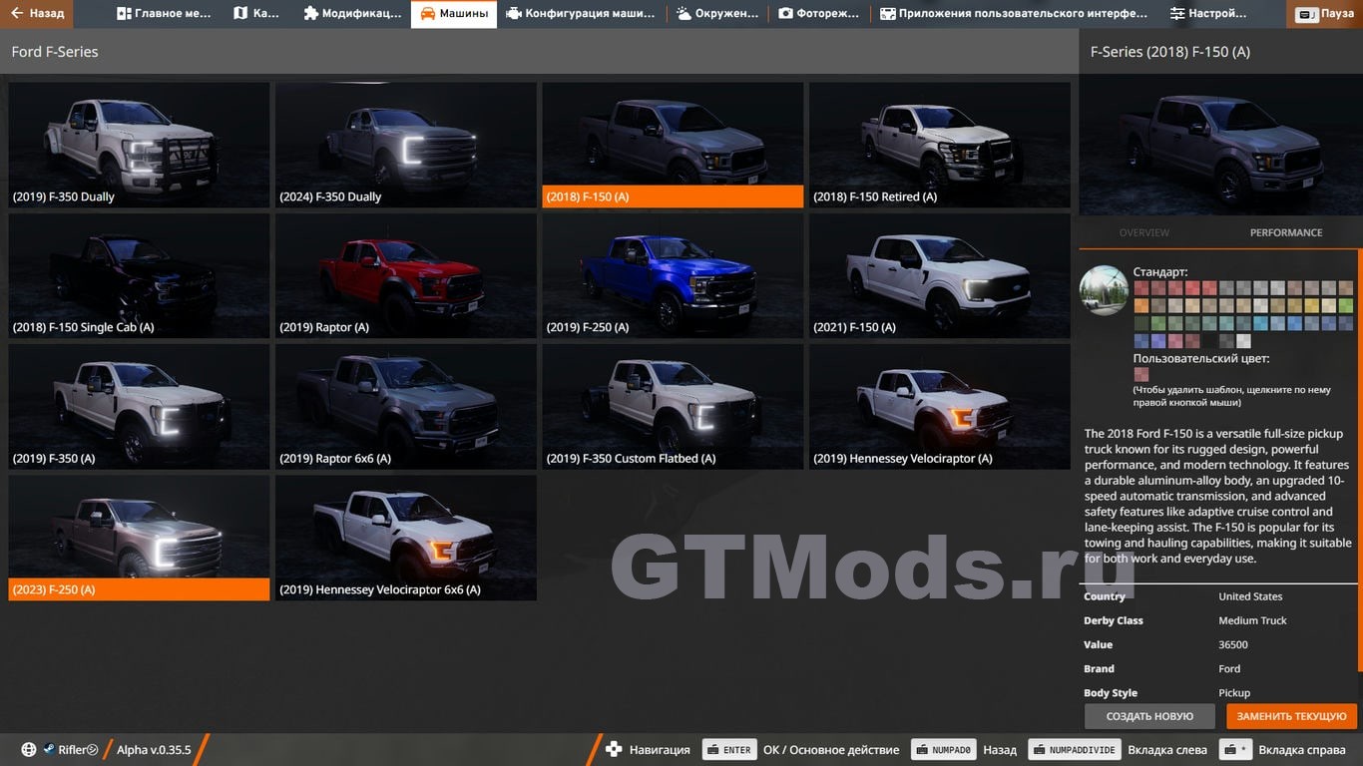Click the Ford F-Series heading

pyautogui.click(x=55, y=52)
